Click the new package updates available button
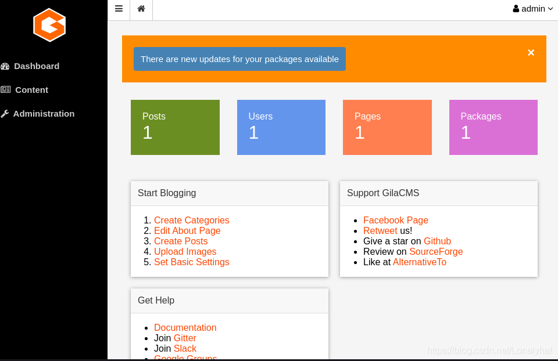Image resolution: width=558 pixels, height=361 pixels. [239, 59]
